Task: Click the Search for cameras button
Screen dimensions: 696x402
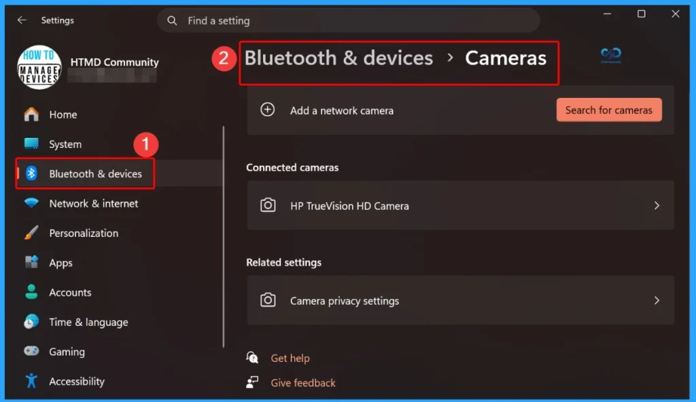Action: [x=609, y=109]
